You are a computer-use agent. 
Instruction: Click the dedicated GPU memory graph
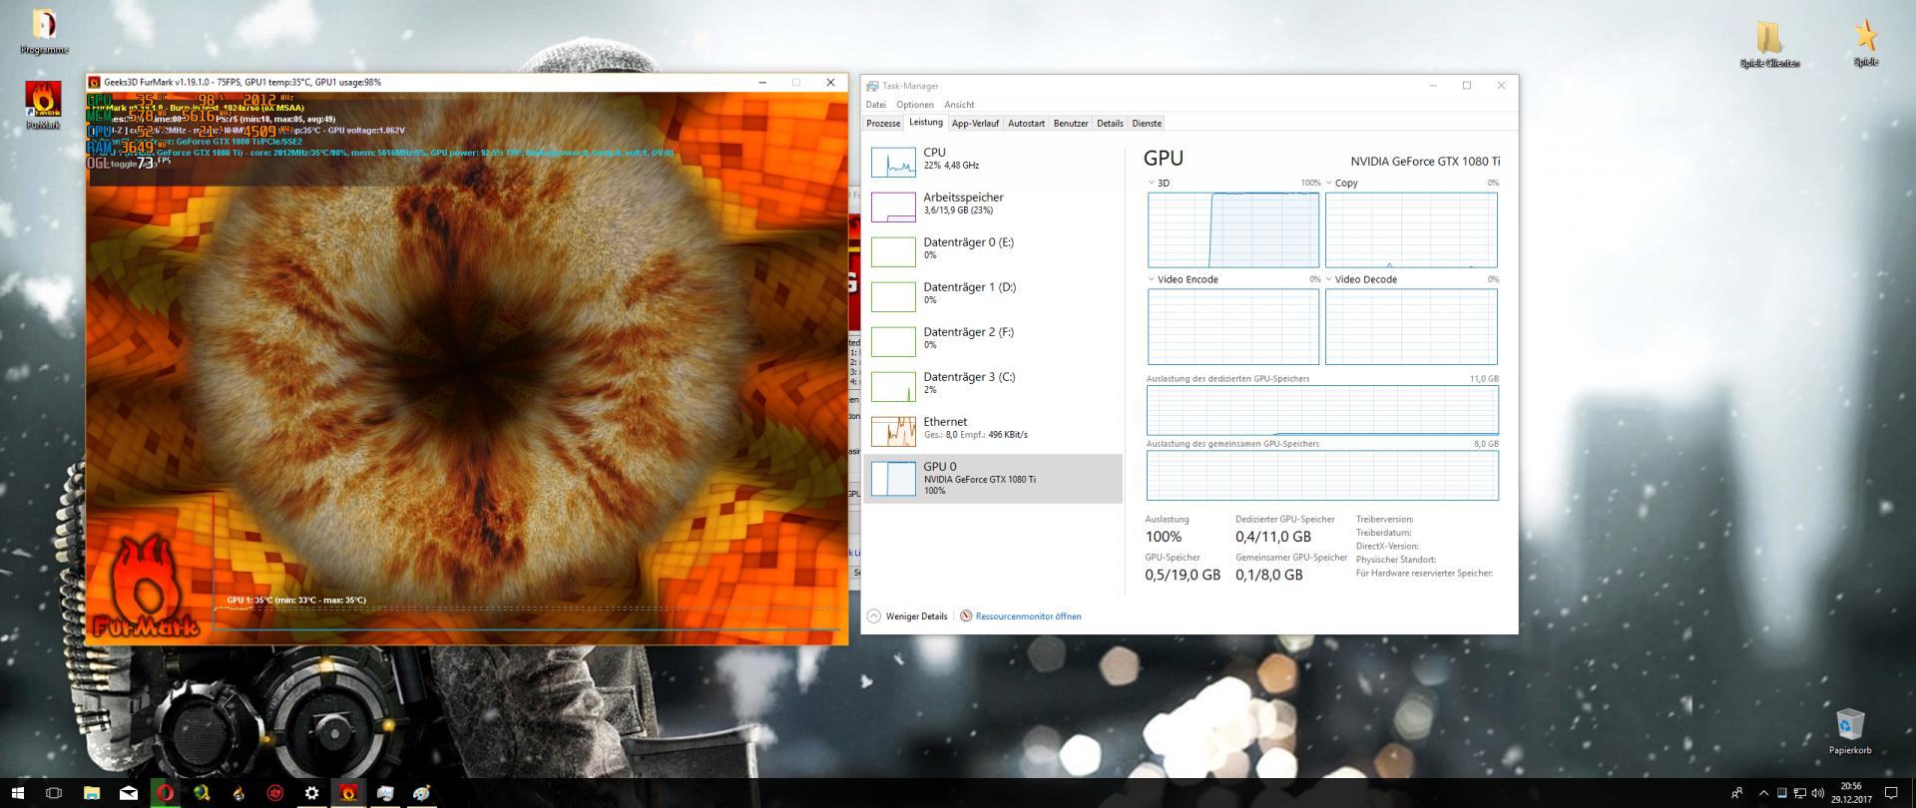pyautogui.click(x=1322, y=410)
